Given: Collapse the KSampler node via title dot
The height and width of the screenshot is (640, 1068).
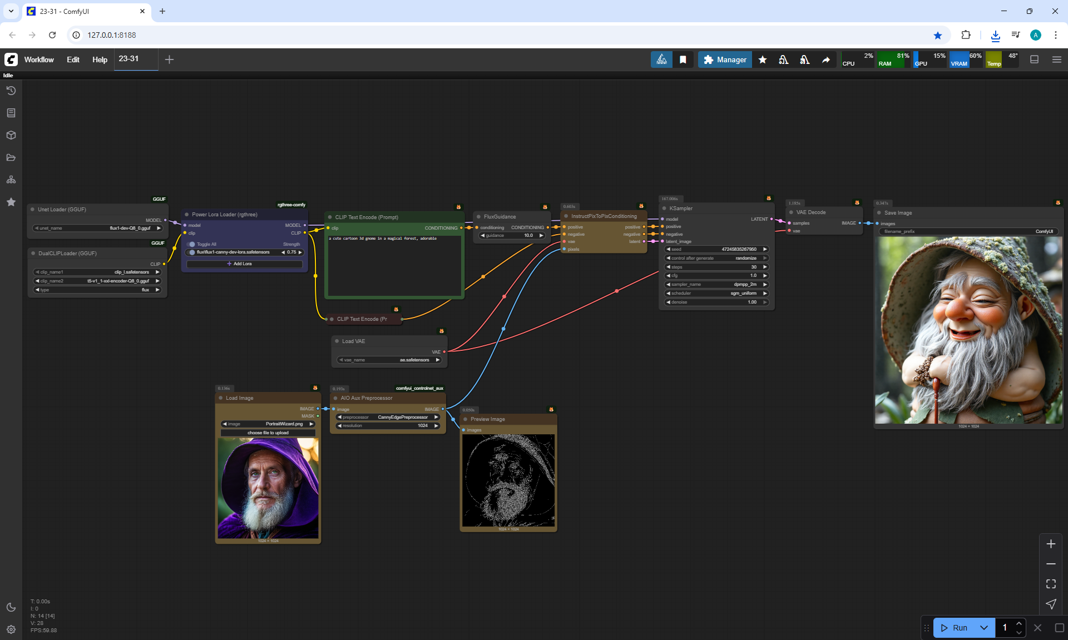Looking at the screenshot, I should pos(664,209).
